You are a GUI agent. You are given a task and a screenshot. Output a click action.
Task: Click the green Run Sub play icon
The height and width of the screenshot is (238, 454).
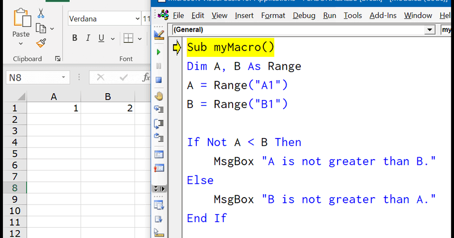click(x=158, y=52)
